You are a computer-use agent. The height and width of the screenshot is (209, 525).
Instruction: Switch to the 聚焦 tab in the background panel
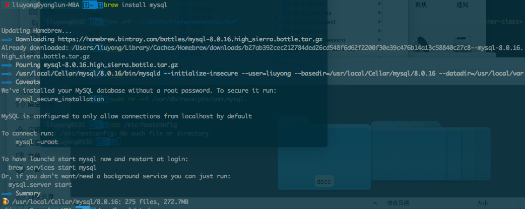pos(421,5)
